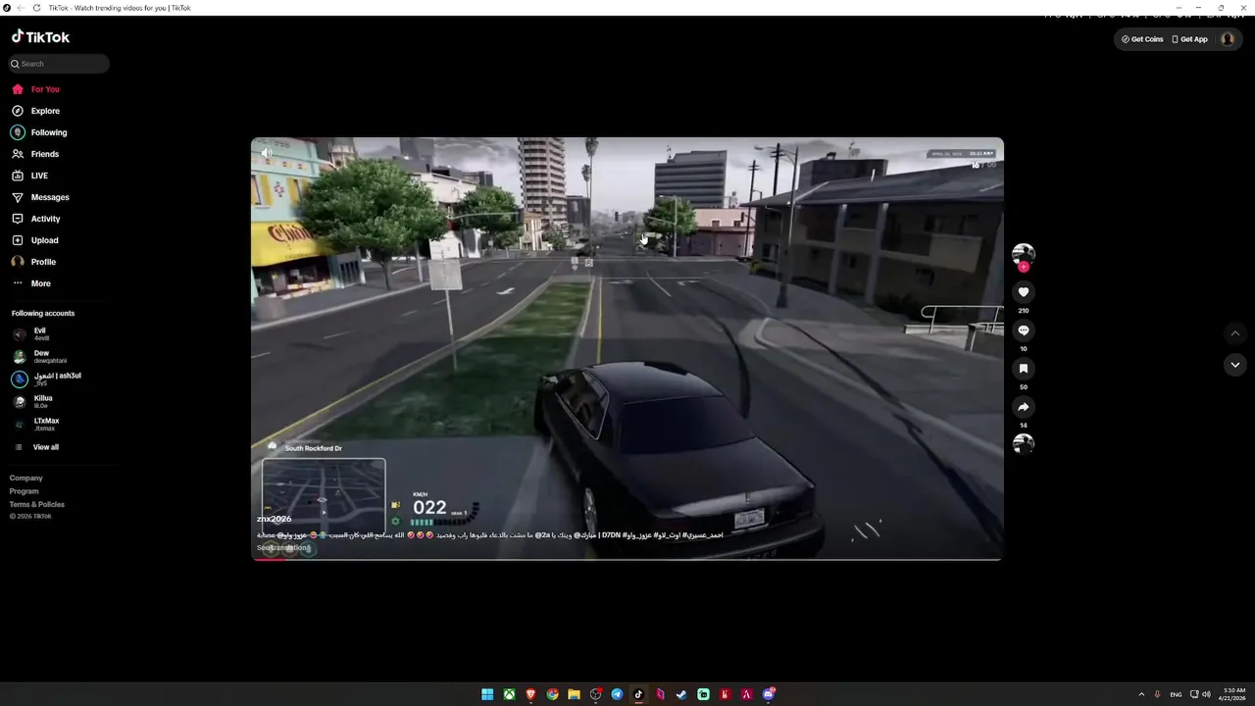Open the Program footer link

coord(25,491)
